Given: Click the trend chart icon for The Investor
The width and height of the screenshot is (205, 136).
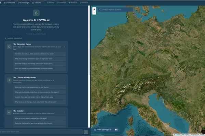Looking at the screenshot, I should [x=9, y=112].
